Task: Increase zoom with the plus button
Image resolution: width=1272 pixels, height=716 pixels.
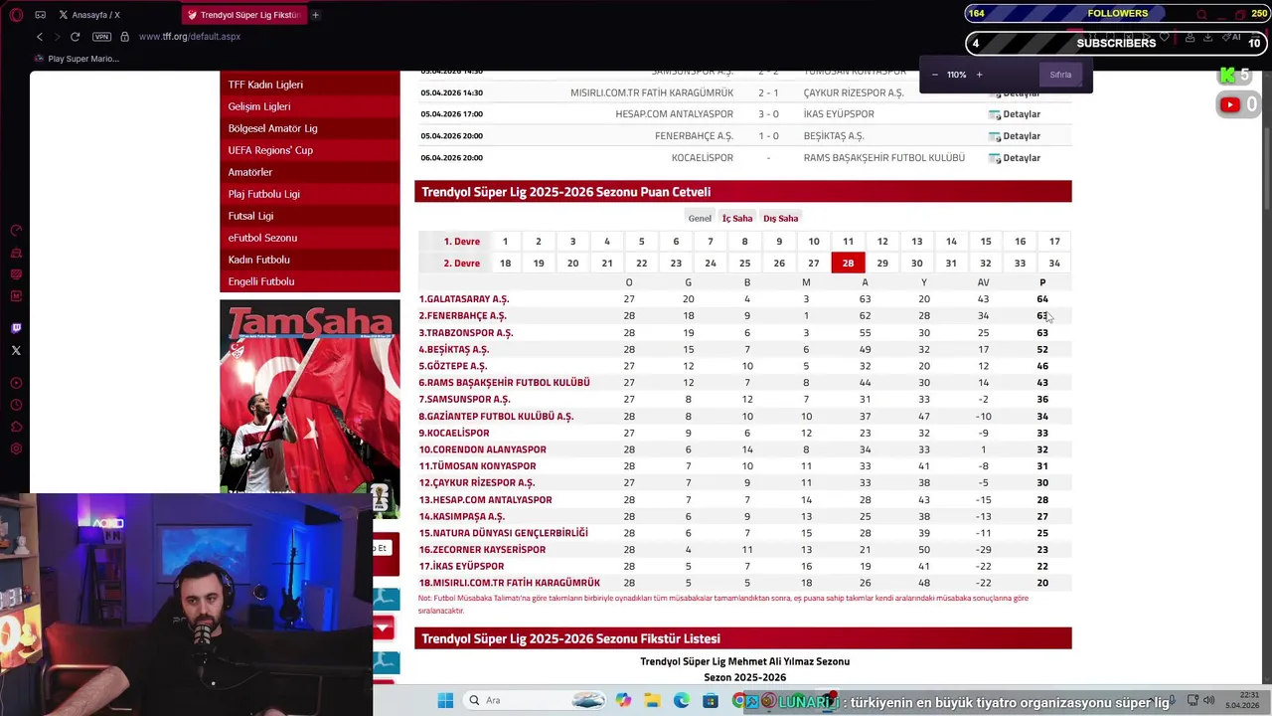Action: 979,75
